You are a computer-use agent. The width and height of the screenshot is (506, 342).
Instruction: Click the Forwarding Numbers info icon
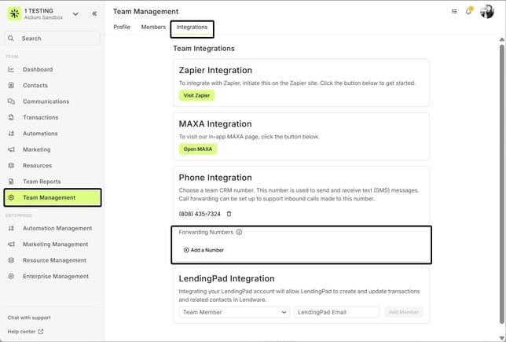tap(239, 233)
